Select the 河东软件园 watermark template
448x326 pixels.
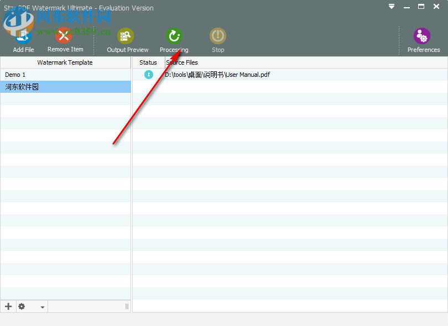pyautogui.click(x=65, y=87)
